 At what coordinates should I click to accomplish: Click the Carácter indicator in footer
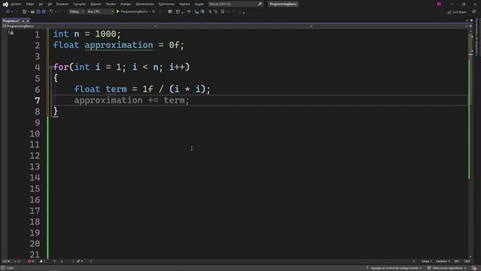(443, 261)
